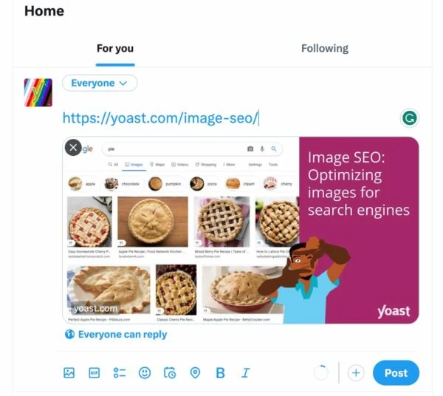Screen dimensions: 443x396
Task: Click the globe icon beside Everyone can reply
Action: tap(69, 335)
